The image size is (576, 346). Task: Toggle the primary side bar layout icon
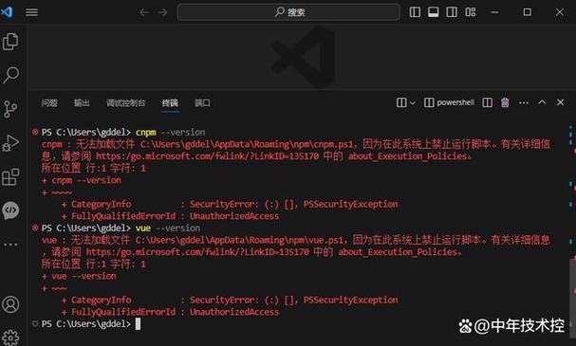[x=415, y=12]
